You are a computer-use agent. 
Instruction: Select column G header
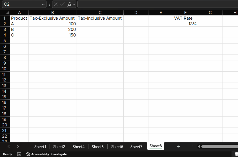tap(210, 13)
